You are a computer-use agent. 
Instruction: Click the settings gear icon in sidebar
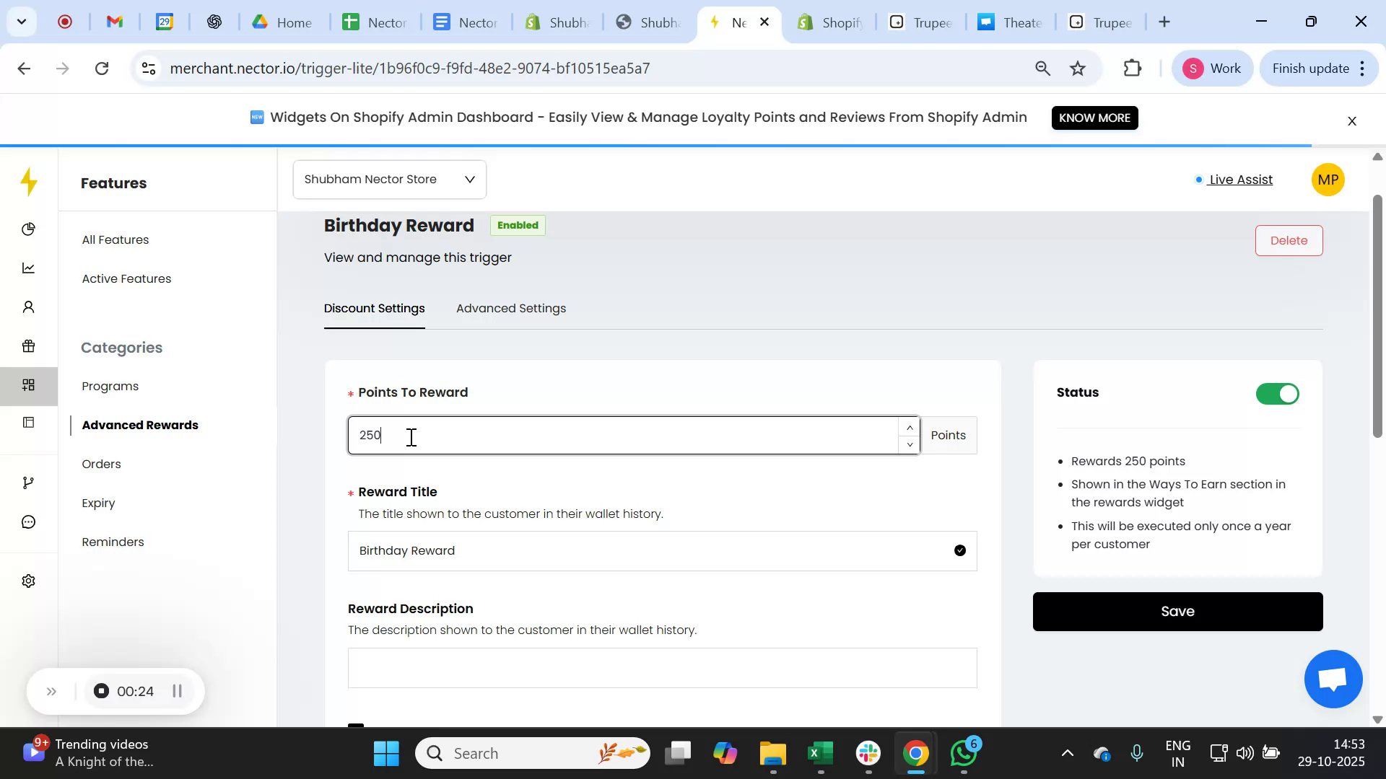[29, 581]
